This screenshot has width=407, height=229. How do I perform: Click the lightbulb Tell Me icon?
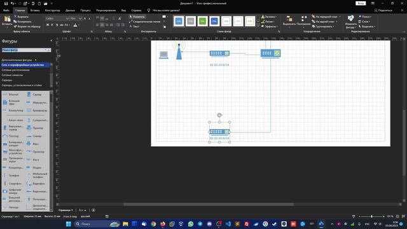point(148,10)
